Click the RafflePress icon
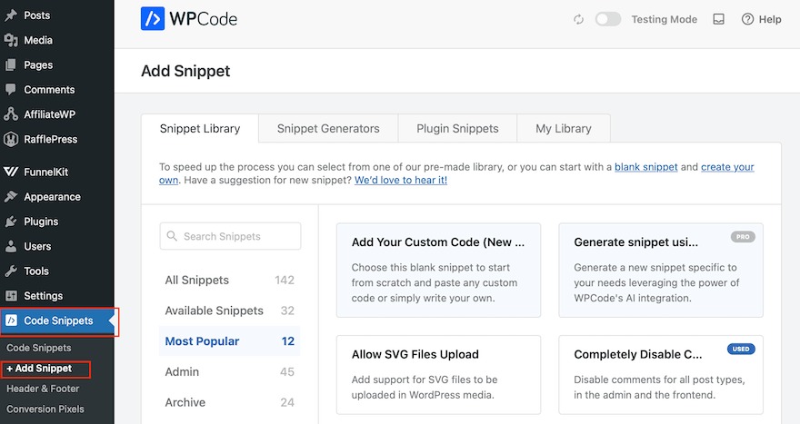This screenshot has width=800, height=424. pyautogui.click(x=11, y=139)
